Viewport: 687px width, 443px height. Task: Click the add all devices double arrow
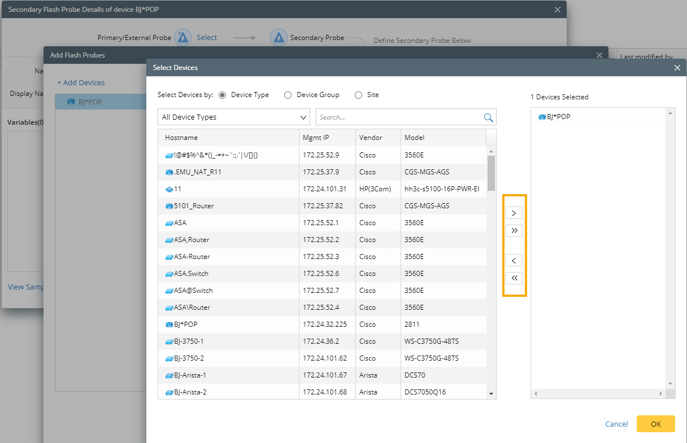click(x=514, y=231)
